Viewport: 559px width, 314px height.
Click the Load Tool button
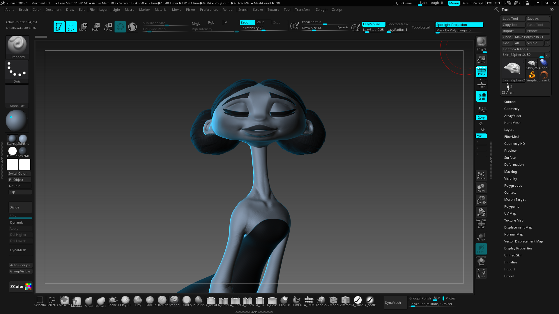(x=513, y=19)
